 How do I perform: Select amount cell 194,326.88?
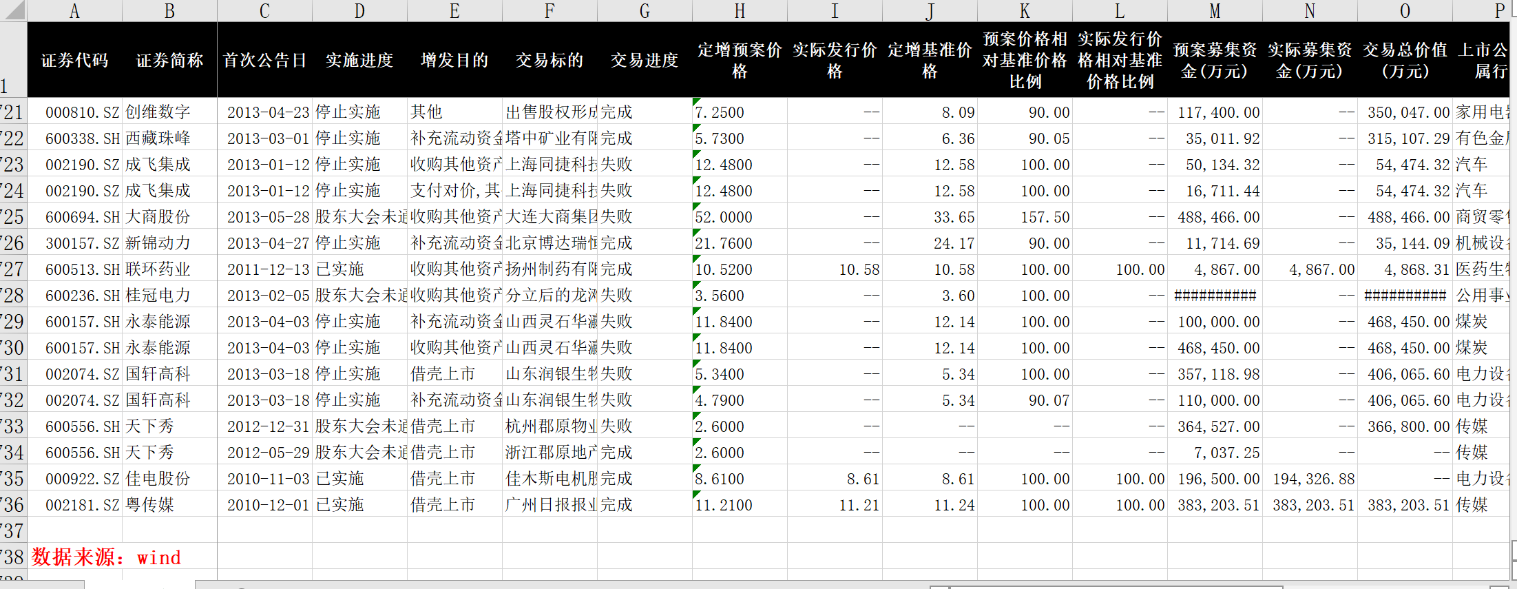1310,478
